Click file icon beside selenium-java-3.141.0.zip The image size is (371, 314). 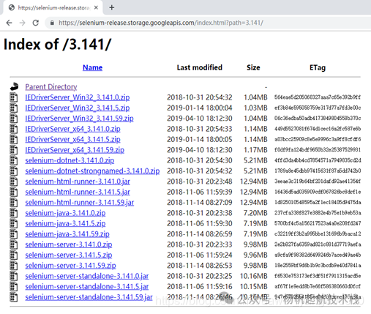tap(14, 213)
